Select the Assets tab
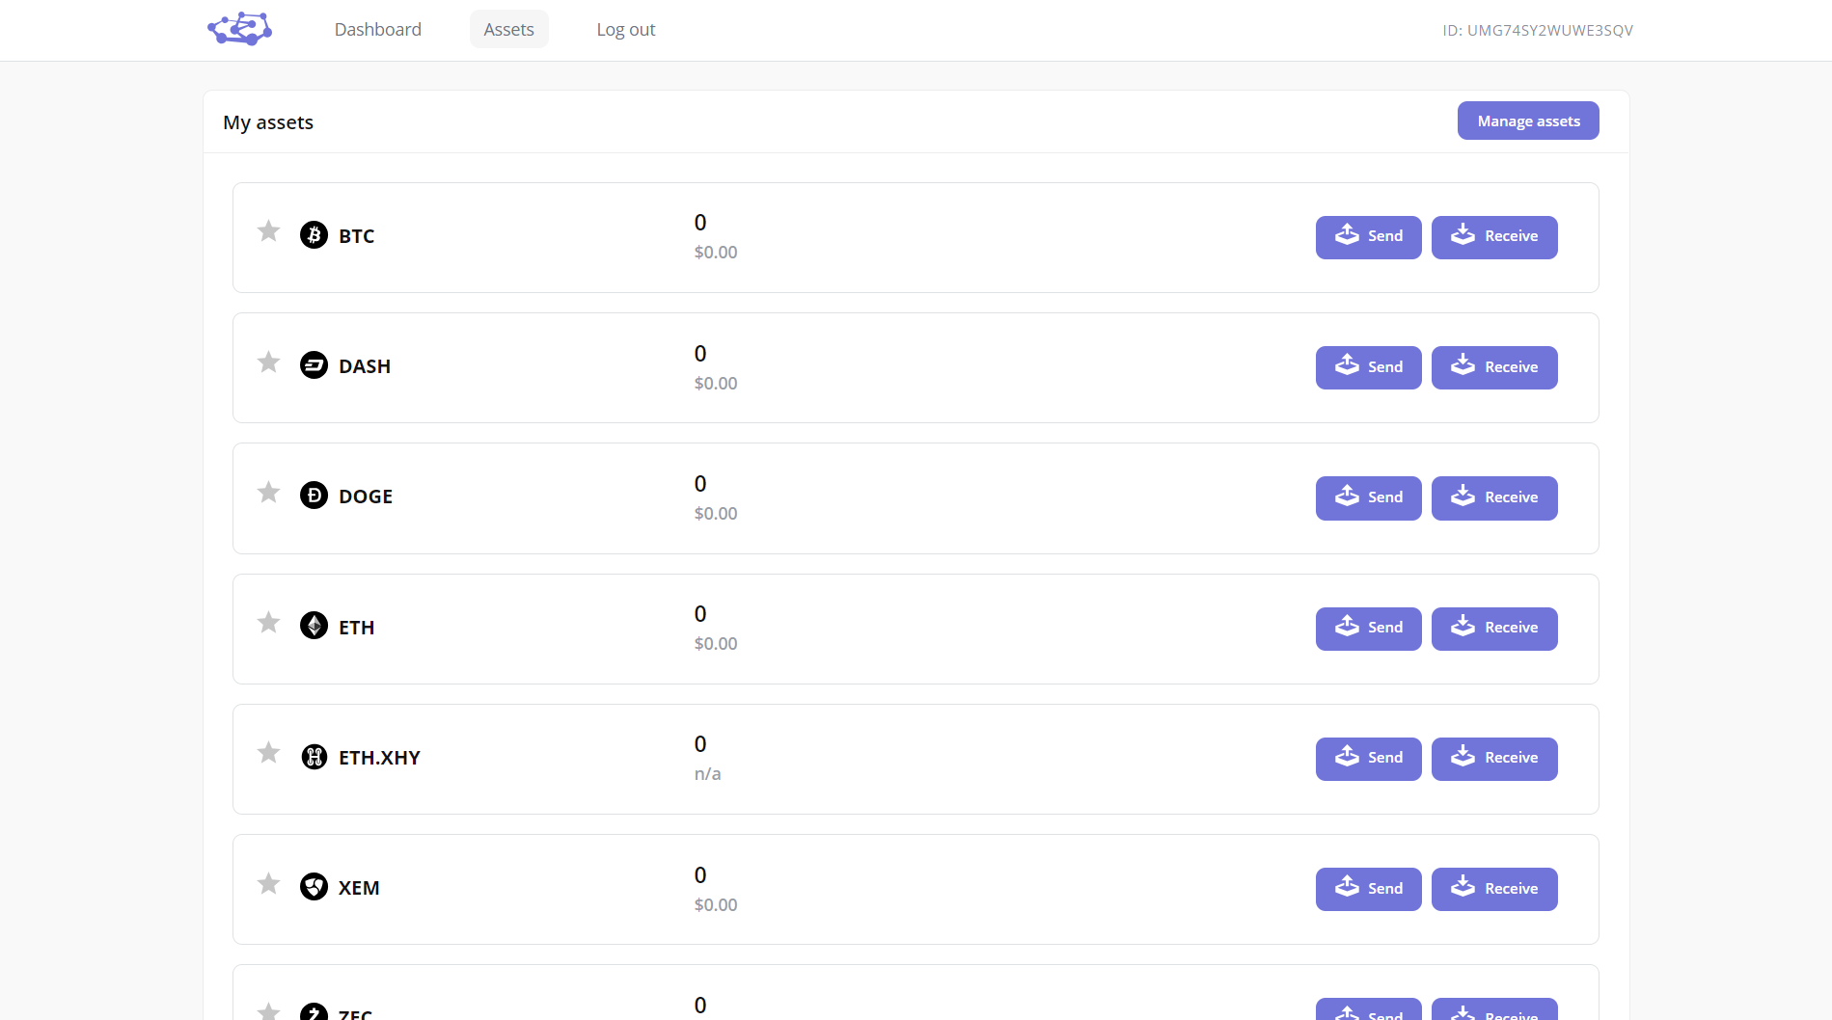Screen dimensions: 1832x1020 508,30
